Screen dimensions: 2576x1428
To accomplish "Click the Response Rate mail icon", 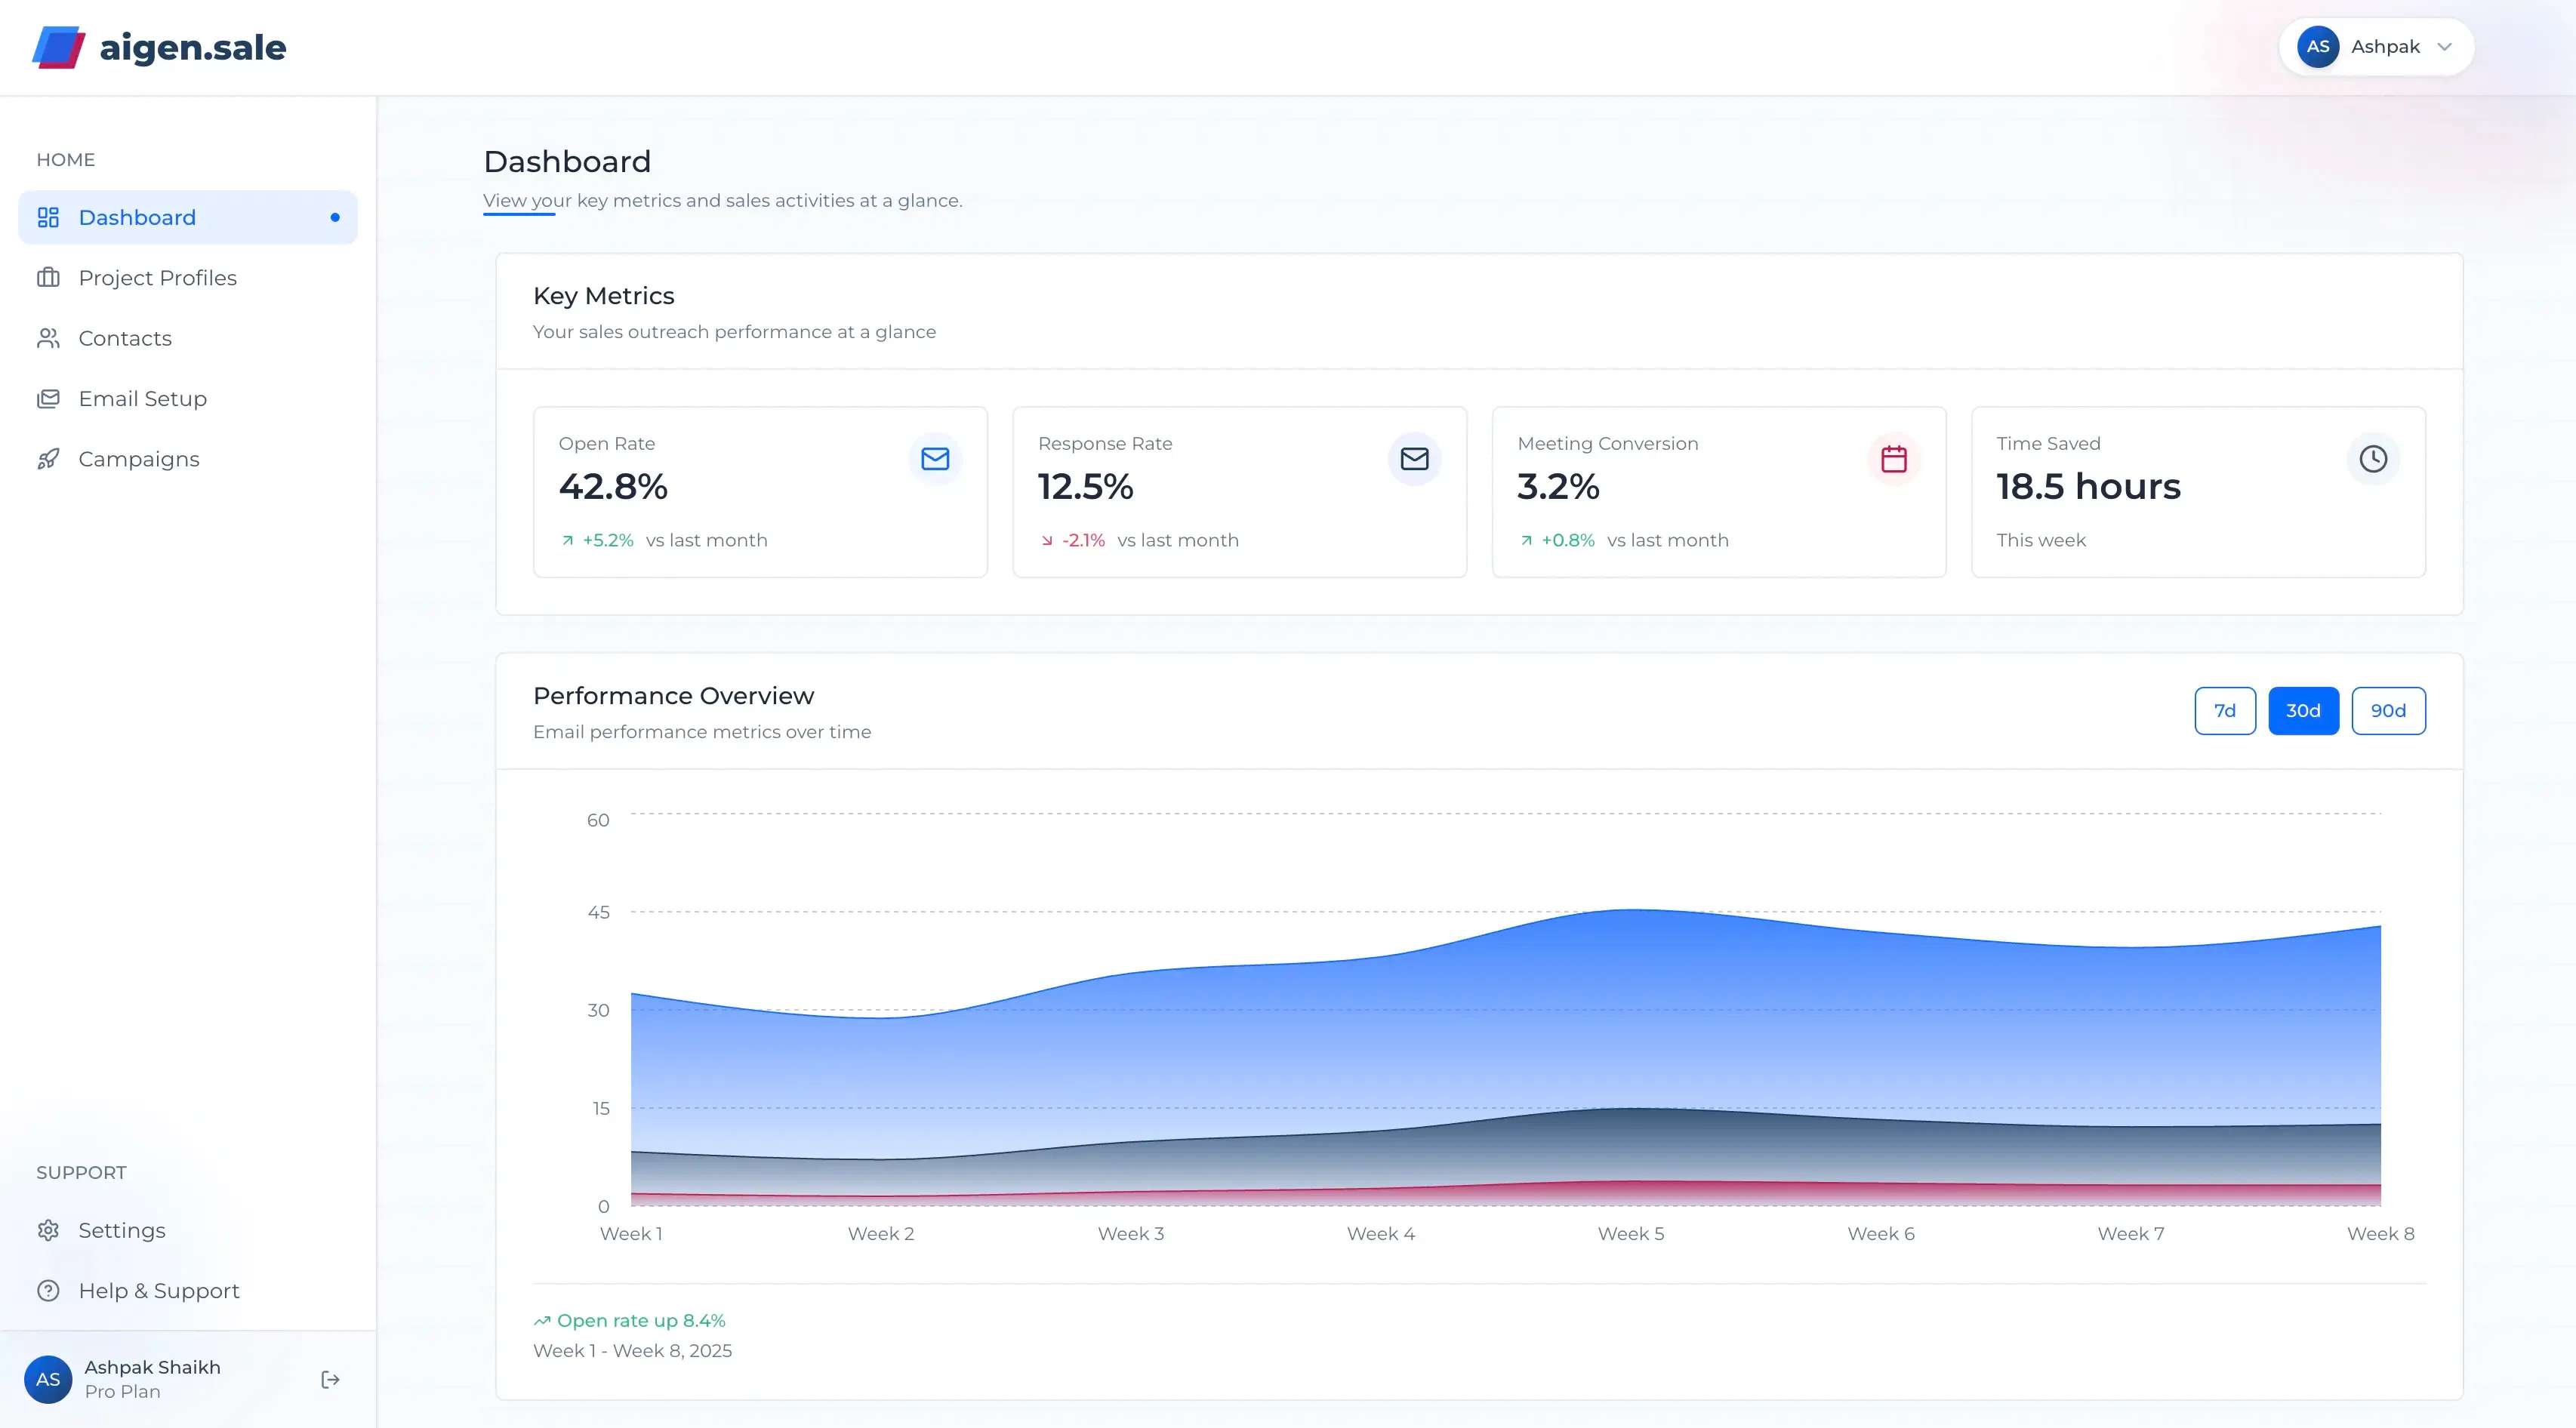I will 1414,459.
